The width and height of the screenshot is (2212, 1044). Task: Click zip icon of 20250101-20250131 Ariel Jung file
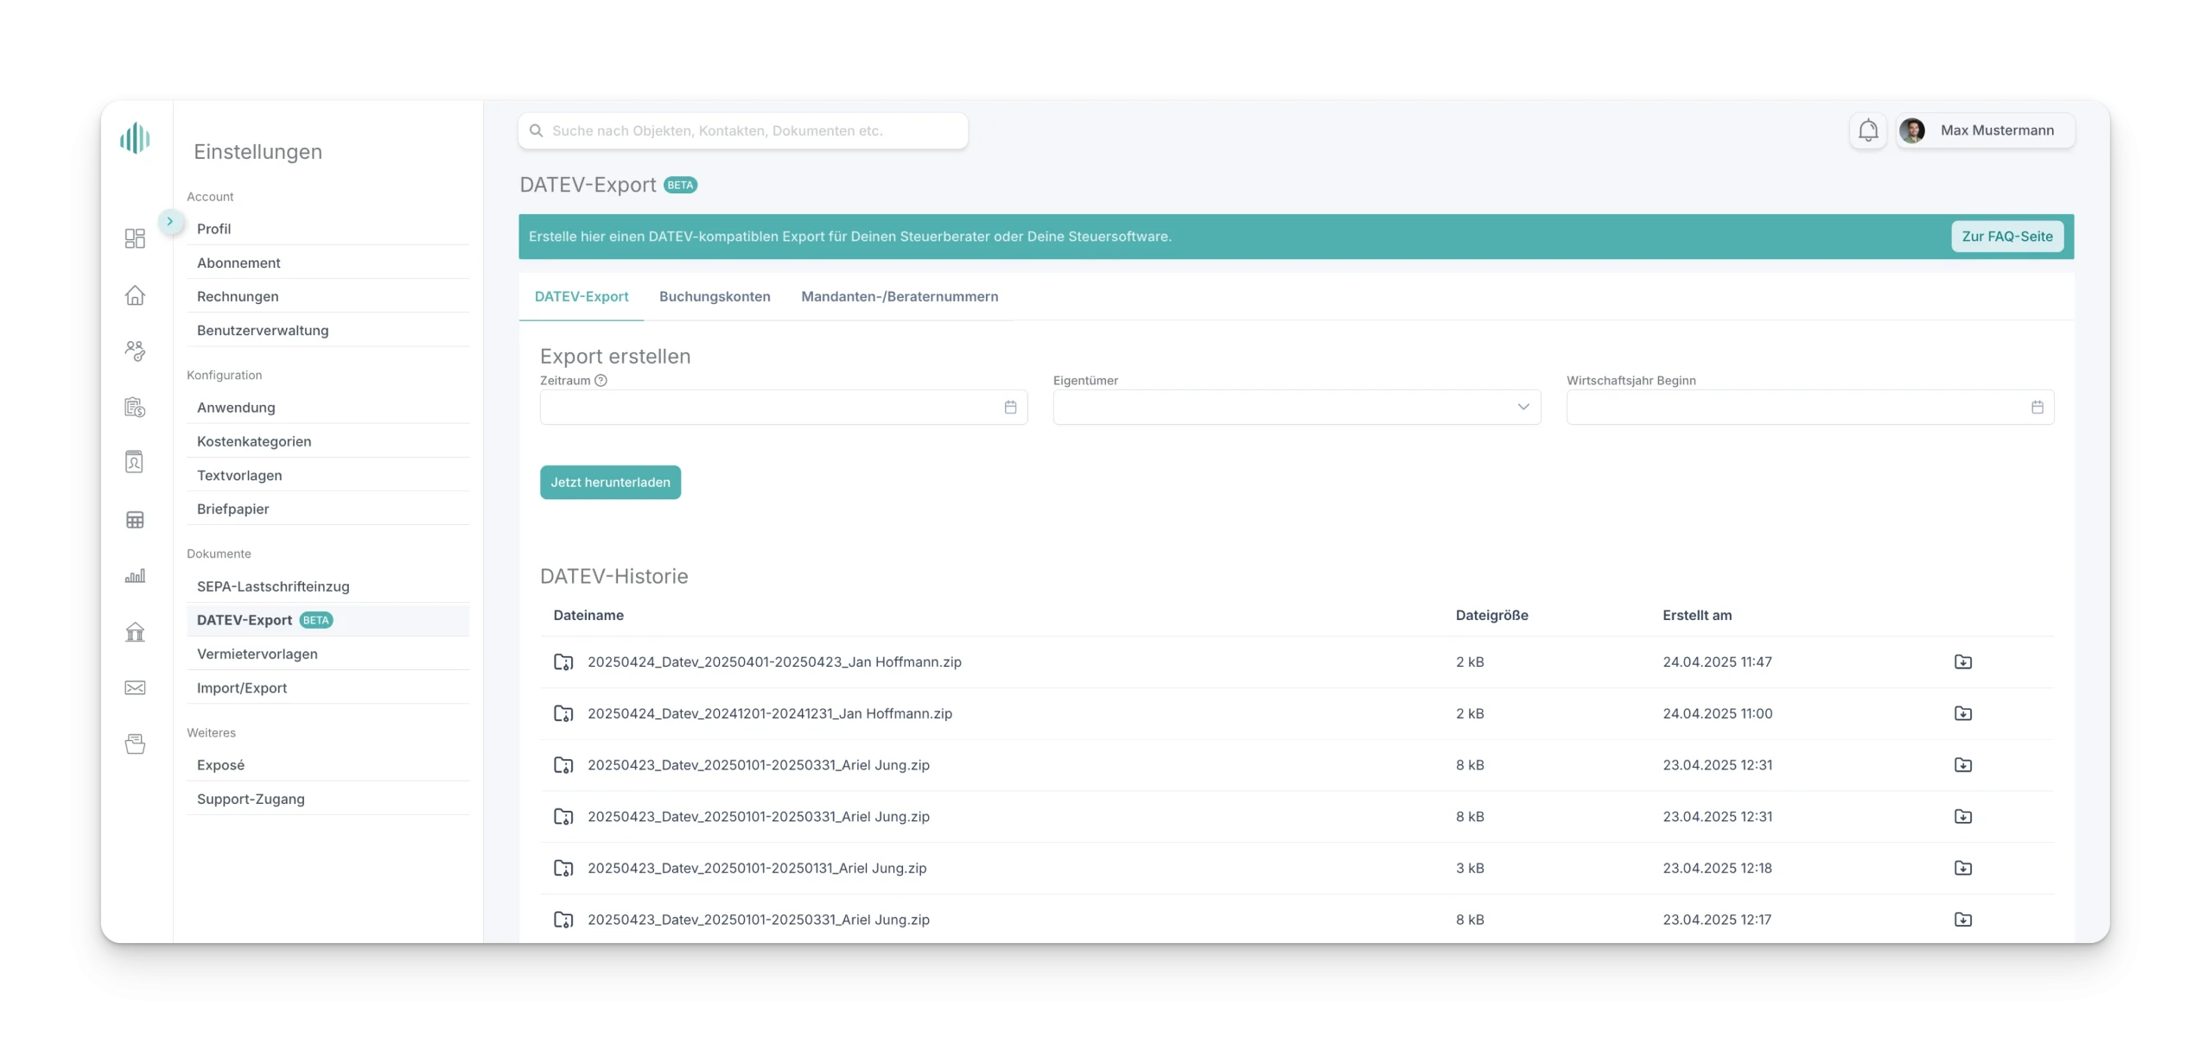(x=563, y=868)
